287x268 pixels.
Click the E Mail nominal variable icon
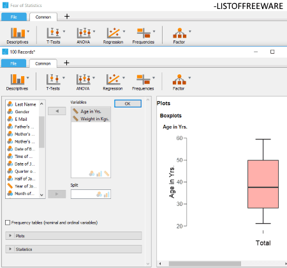(x=10, y=119)
